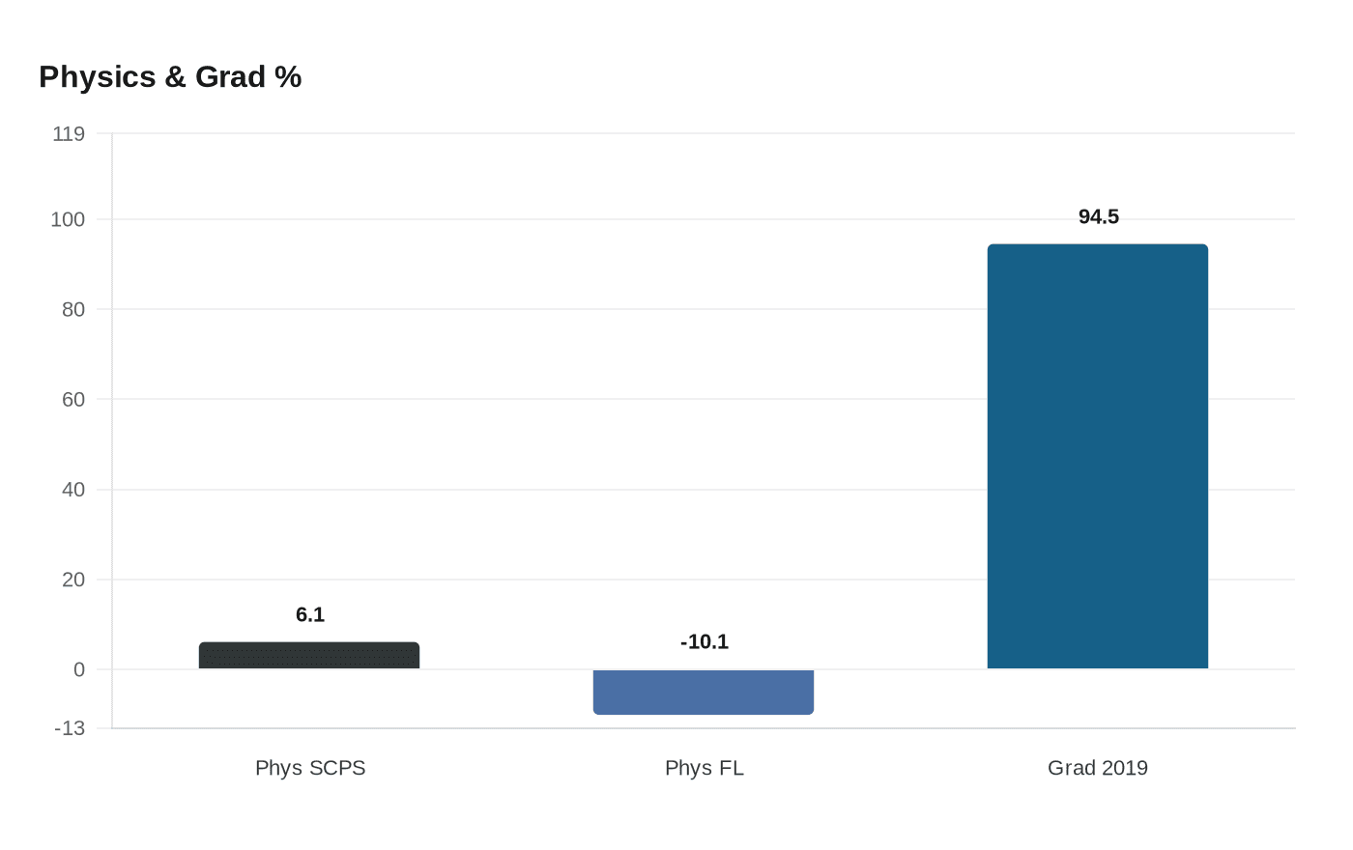Click the 60 y-axis tick label
Screen dimensions: 1353x850
click(x=73, y=400)
